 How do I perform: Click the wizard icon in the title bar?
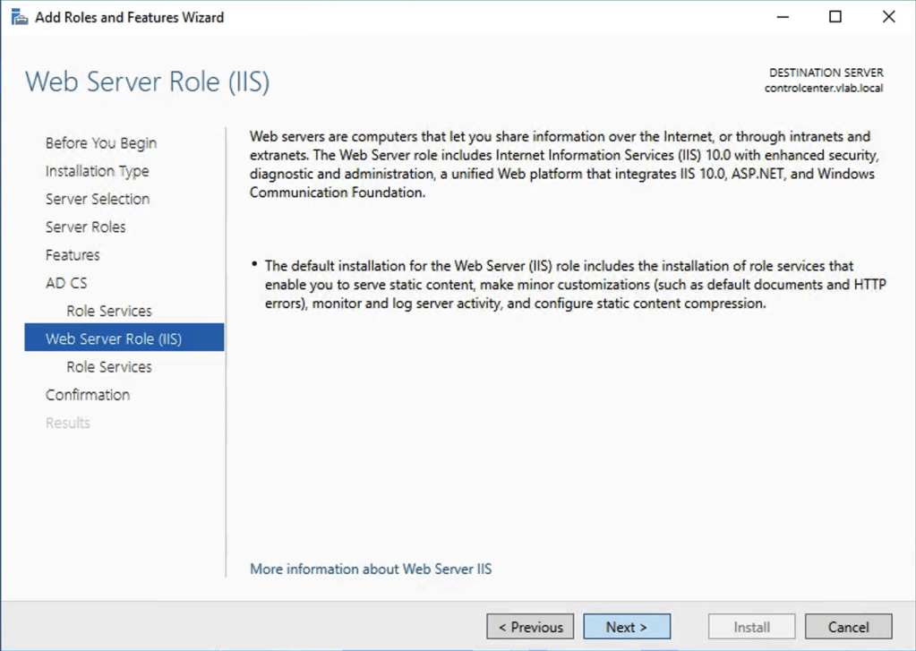click(19, 17)
